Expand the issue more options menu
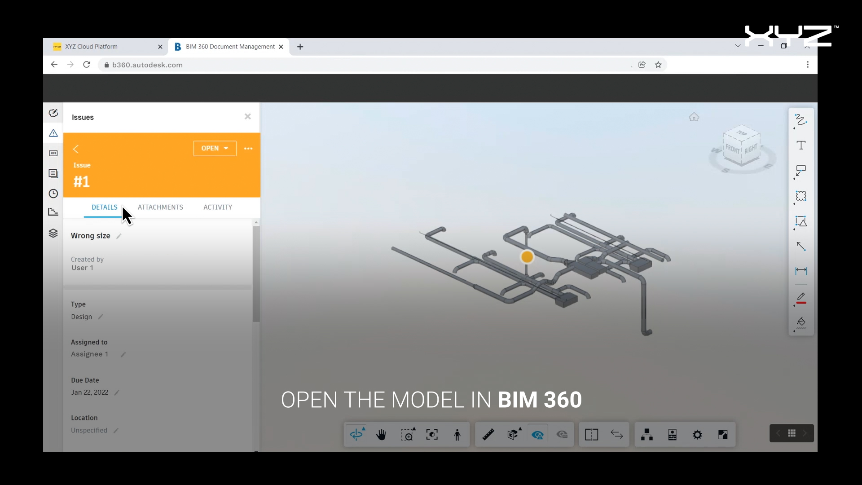 [248, 149]
